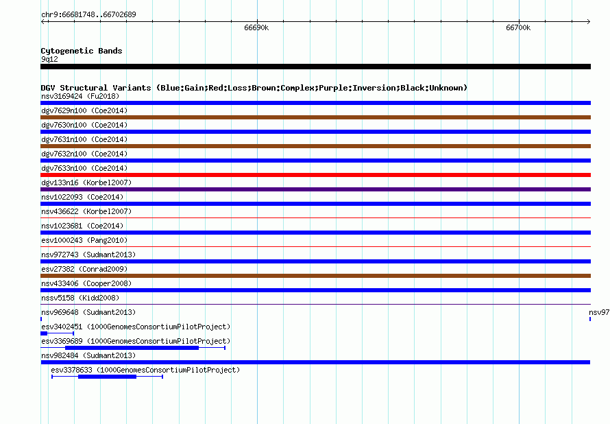Select the blue bar under dgv7630n100 (Coe2014)
This screenshot has height=424, width=610.
pyautogui.click(x=315, y=132)
